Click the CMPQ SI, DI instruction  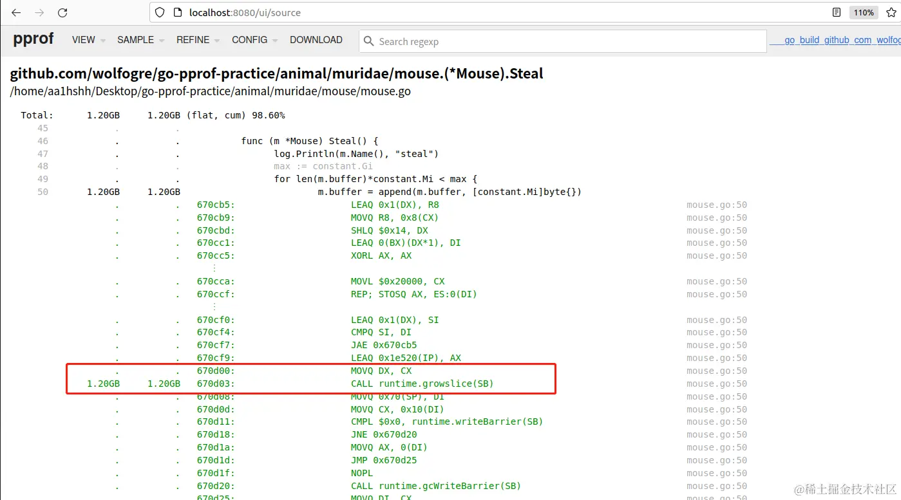(381, 332)
